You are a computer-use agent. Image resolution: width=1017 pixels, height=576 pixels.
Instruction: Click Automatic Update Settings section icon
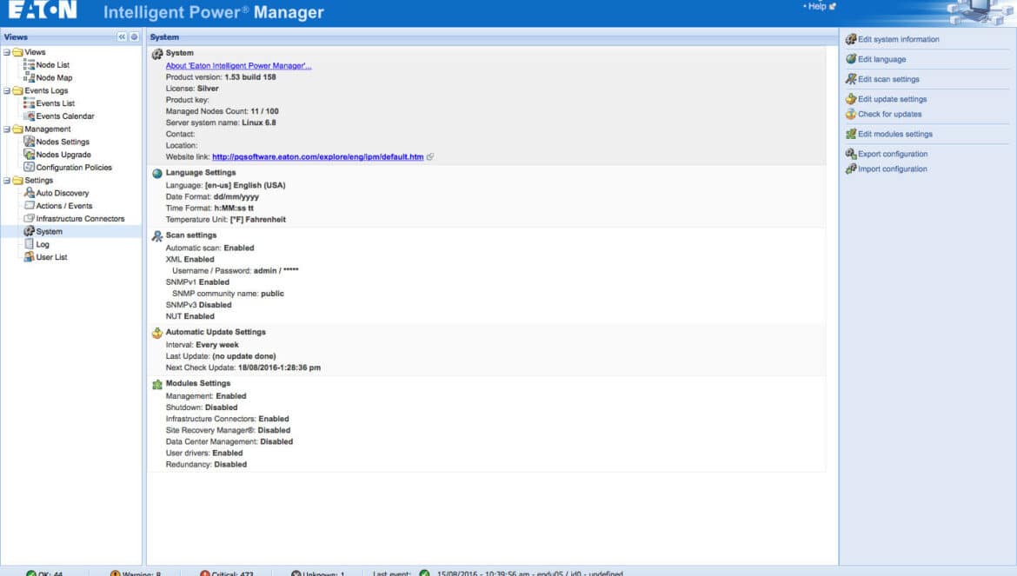click(x=157, y=333)
